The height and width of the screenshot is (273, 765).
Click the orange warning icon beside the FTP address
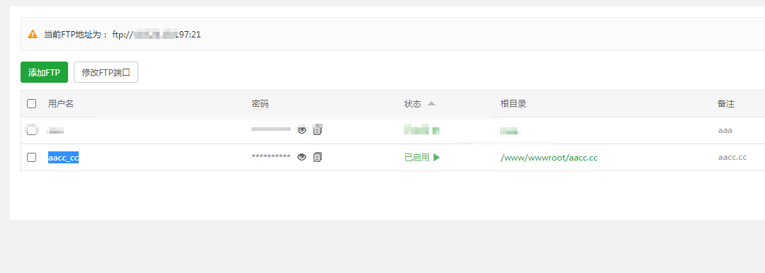33,34
